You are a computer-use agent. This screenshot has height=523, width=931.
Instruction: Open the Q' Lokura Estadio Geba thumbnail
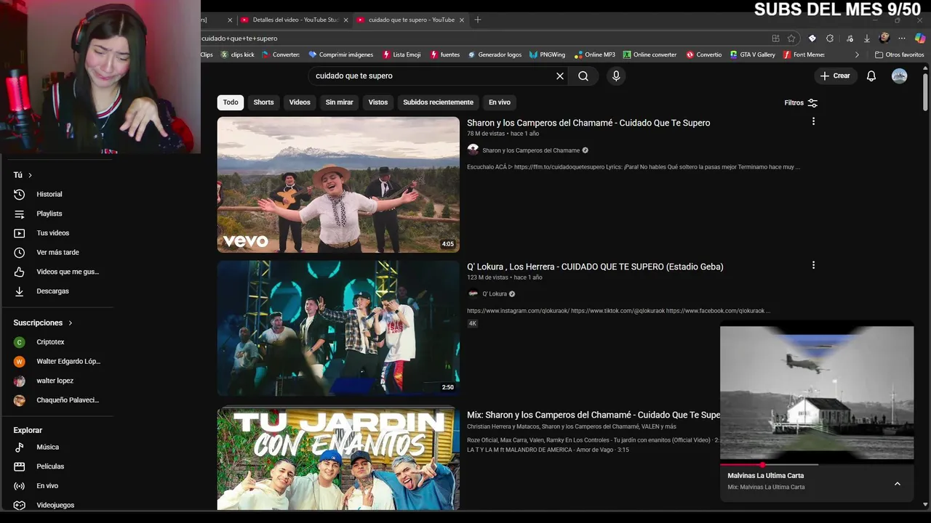pos(338,328)
